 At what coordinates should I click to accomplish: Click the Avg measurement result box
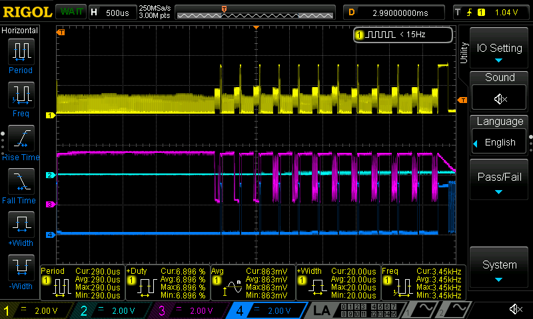253,282
